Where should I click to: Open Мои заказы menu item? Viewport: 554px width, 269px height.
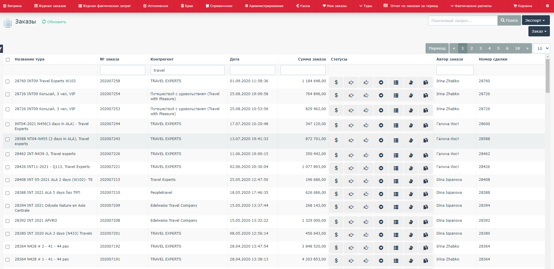tap(334, 6)
